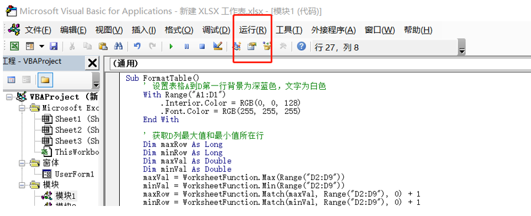The height and width of the screenshot is (216, 531).
Task: Open Visual Basic Help question mark icon
Action: [301, 47]
